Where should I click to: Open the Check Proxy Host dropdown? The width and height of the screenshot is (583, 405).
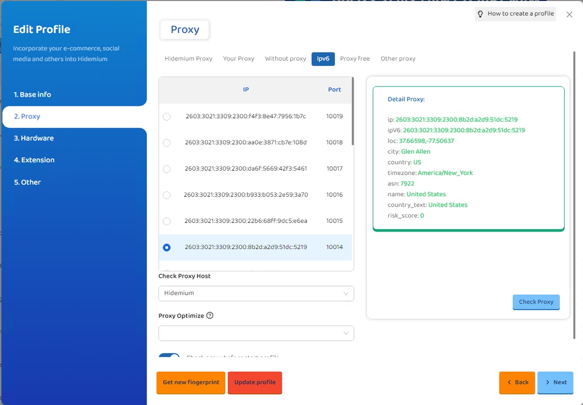point(256,294)
